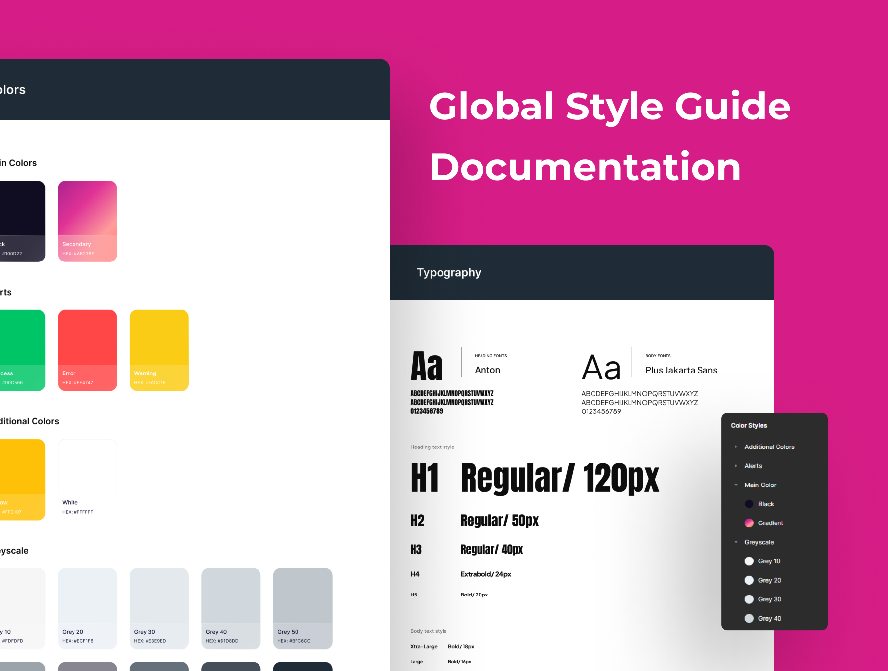This screenshot has height=671, width=888.
Task: Select the Grey 40 style circle
Action: 749,618
